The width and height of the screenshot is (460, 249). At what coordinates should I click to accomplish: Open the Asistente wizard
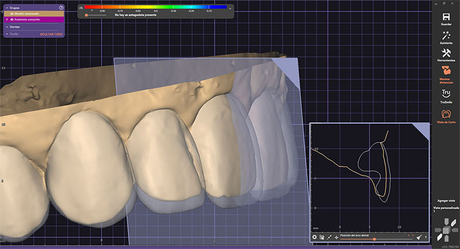point(446,36)
